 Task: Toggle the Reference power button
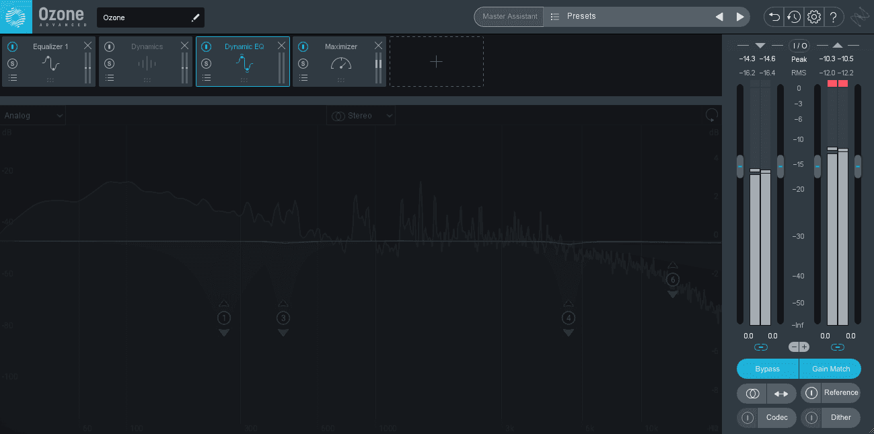coord(811,393)
